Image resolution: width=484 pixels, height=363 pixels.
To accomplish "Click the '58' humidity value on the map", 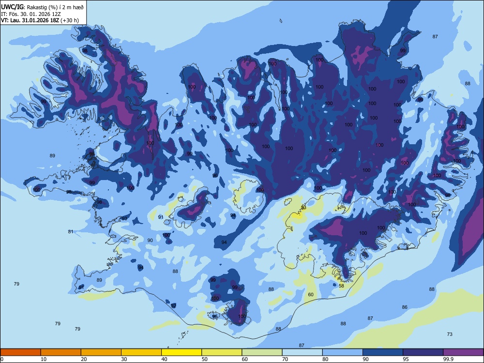I will pos(341,286).
